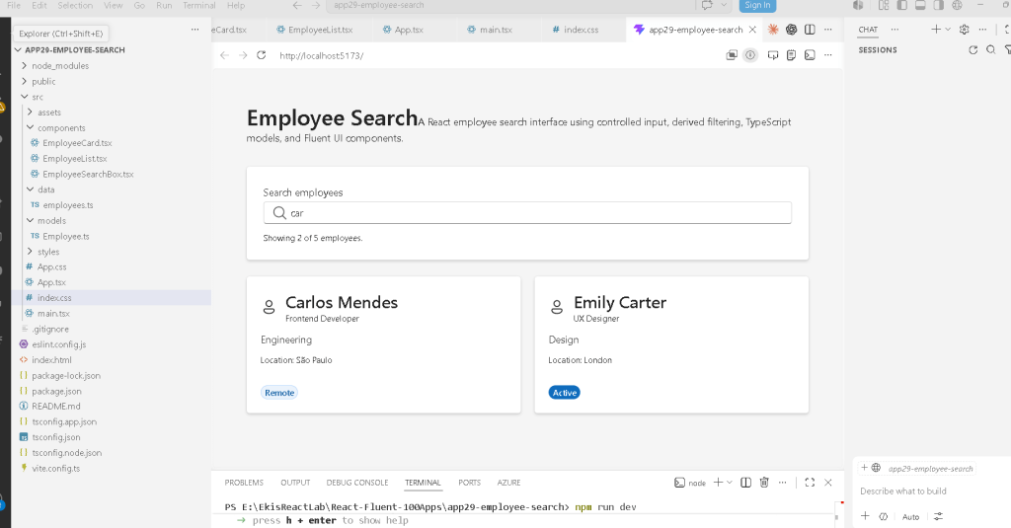Close the app29-employee-search preview tab

752,30
